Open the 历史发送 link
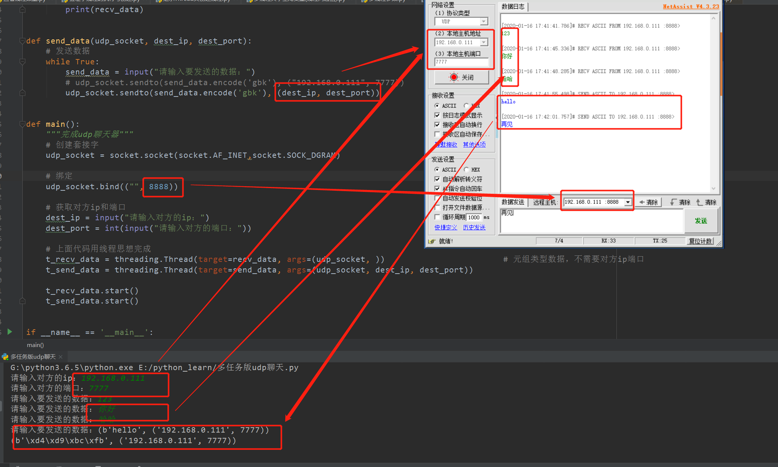This screenshot has width=778, height=467. pos(474,227)
